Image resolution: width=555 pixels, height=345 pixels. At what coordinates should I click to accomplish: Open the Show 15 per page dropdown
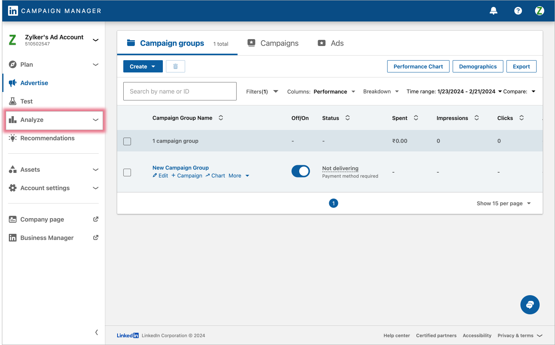coord(504,204)
